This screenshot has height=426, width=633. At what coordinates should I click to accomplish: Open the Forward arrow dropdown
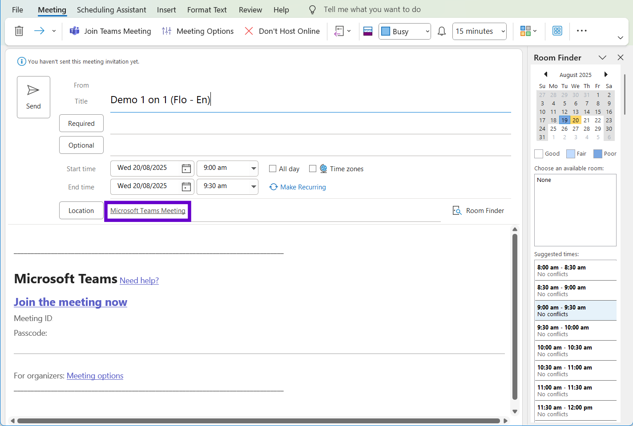[54, 31]
